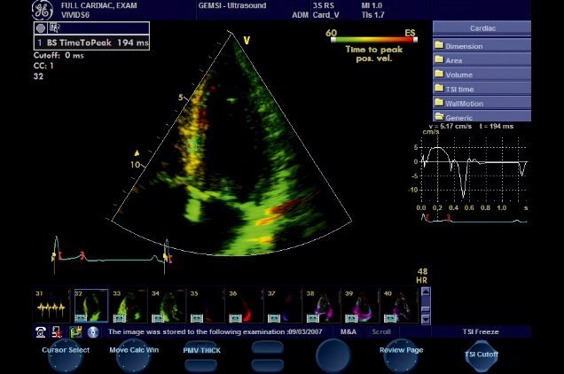Open thumbnail 31 with yellow waveform
Screen dimensions: 564x374
[x=51, y=308]
